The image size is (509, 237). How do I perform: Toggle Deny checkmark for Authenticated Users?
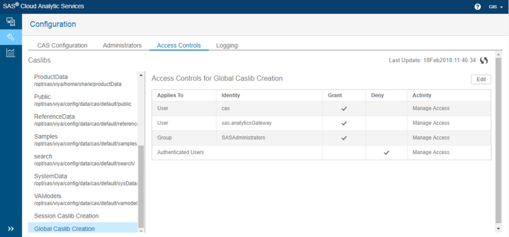(386, 152)
